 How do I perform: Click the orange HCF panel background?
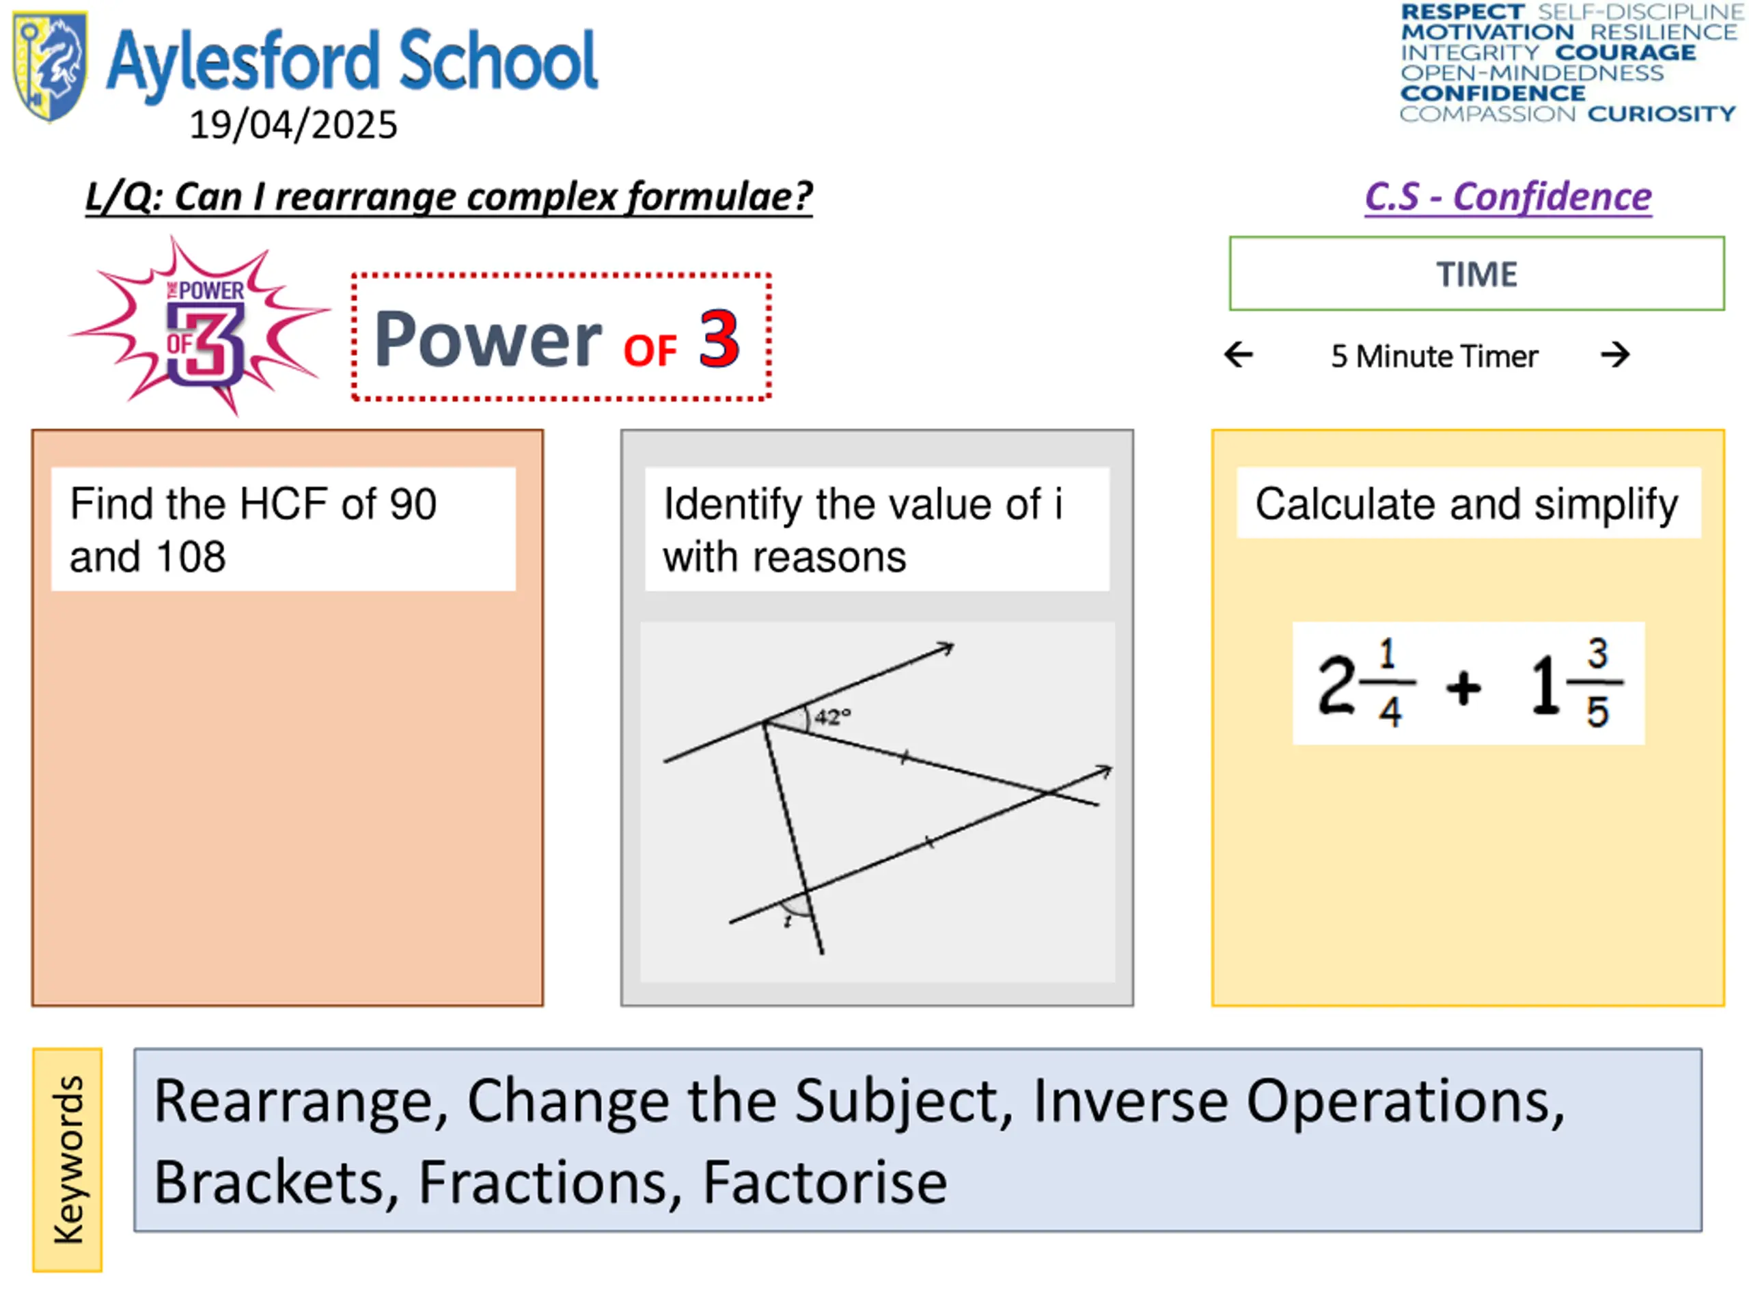(x=287, y=799)
